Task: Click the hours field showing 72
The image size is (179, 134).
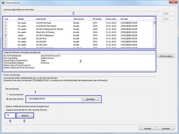Action: click(x=10, y=115)
